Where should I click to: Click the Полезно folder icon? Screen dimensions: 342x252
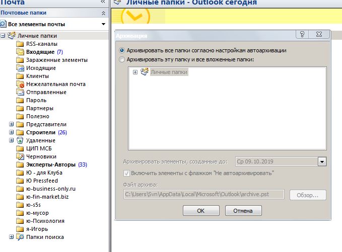(x=20, y=117)
